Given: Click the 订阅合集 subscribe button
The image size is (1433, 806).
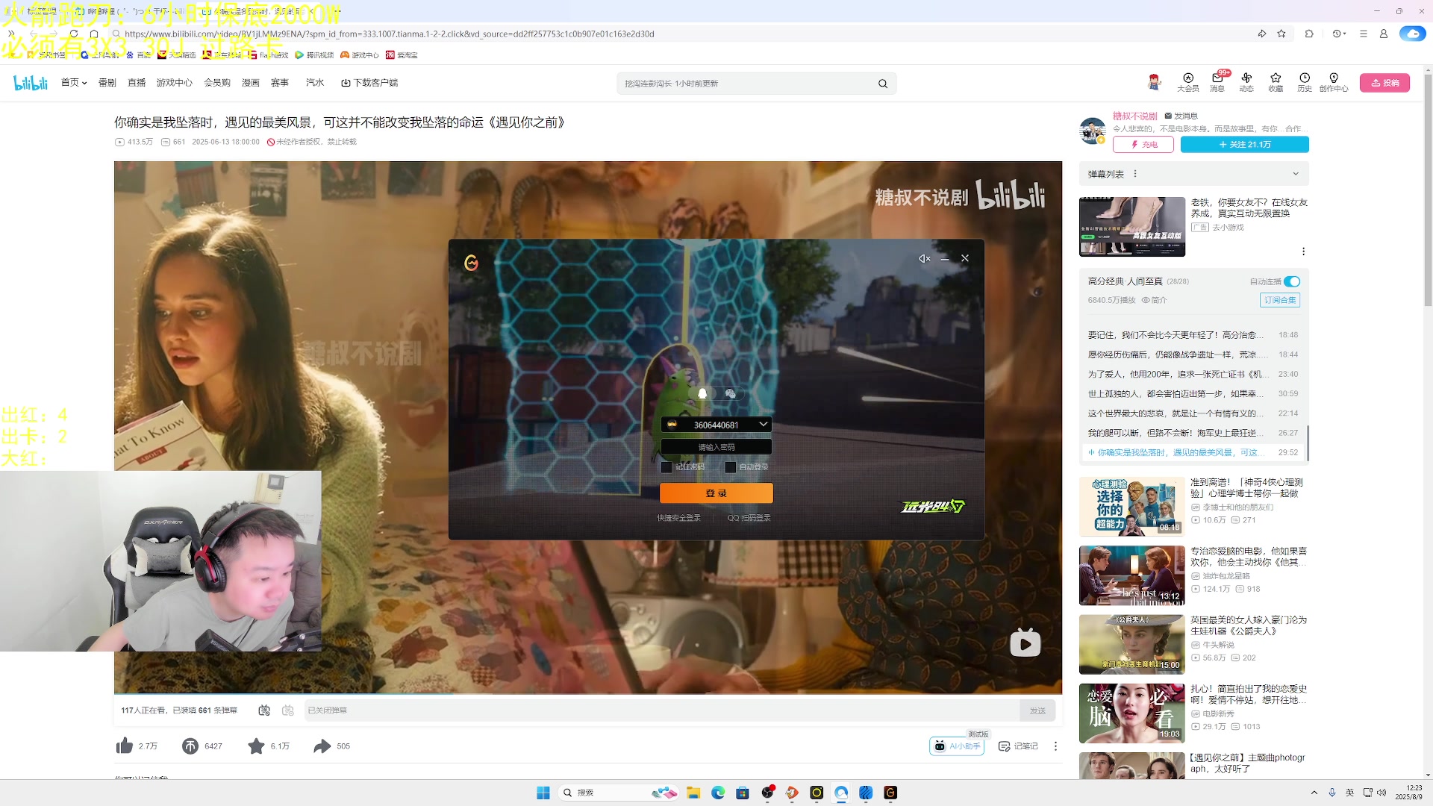Looking at the screenshot, I should pos(1280,300).
